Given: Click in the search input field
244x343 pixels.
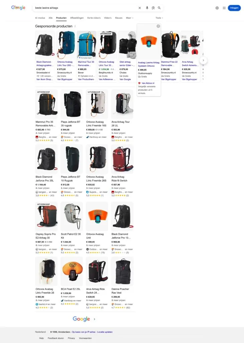Looking at the screenshot, I should [85, 8].
